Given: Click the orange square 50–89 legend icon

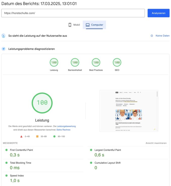Looking at the screenshot, I should (x=37, y=136).
